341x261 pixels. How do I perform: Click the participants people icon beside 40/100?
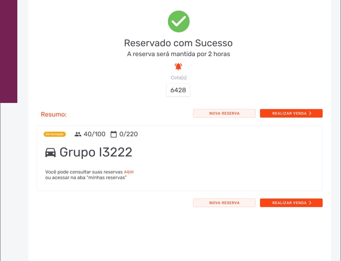click(78, 134)
